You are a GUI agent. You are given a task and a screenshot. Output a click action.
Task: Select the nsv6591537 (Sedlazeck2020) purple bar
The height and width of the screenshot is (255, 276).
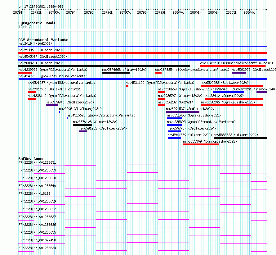pos(183,112)
